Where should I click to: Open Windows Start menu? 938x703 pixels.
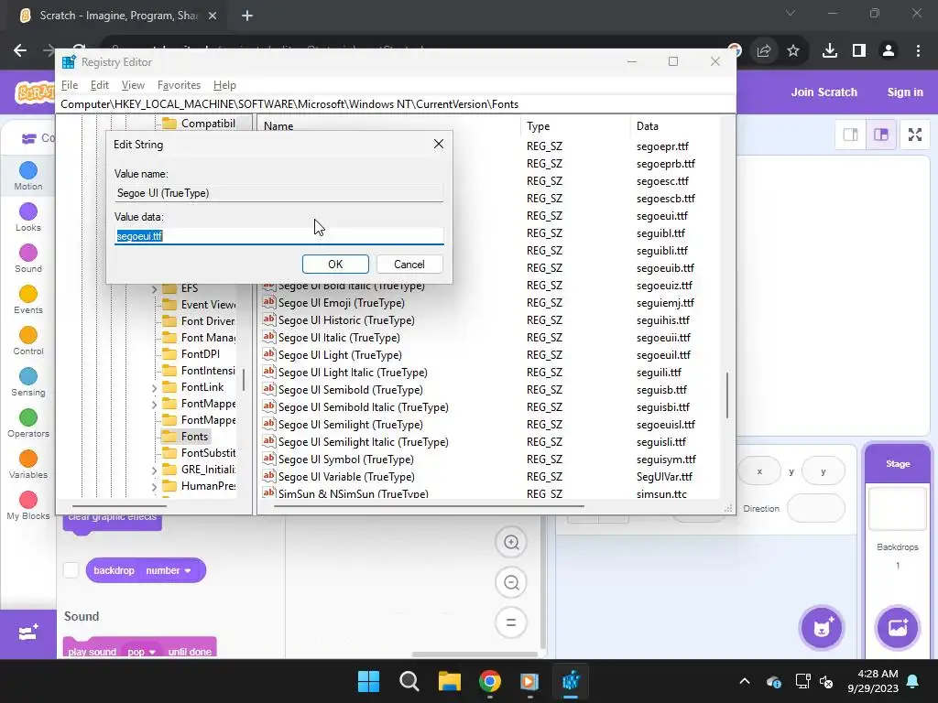[368, 681]
